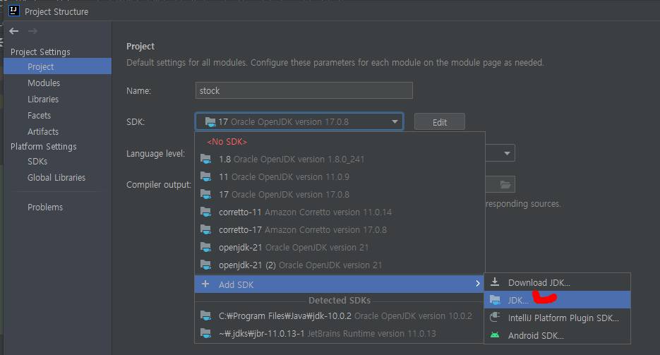Viewport: 660px width, 355px height.
Task: Choose IntelliJ Platform Plugin SDK...
Action: pyautogui.click(x=558, y=318)
